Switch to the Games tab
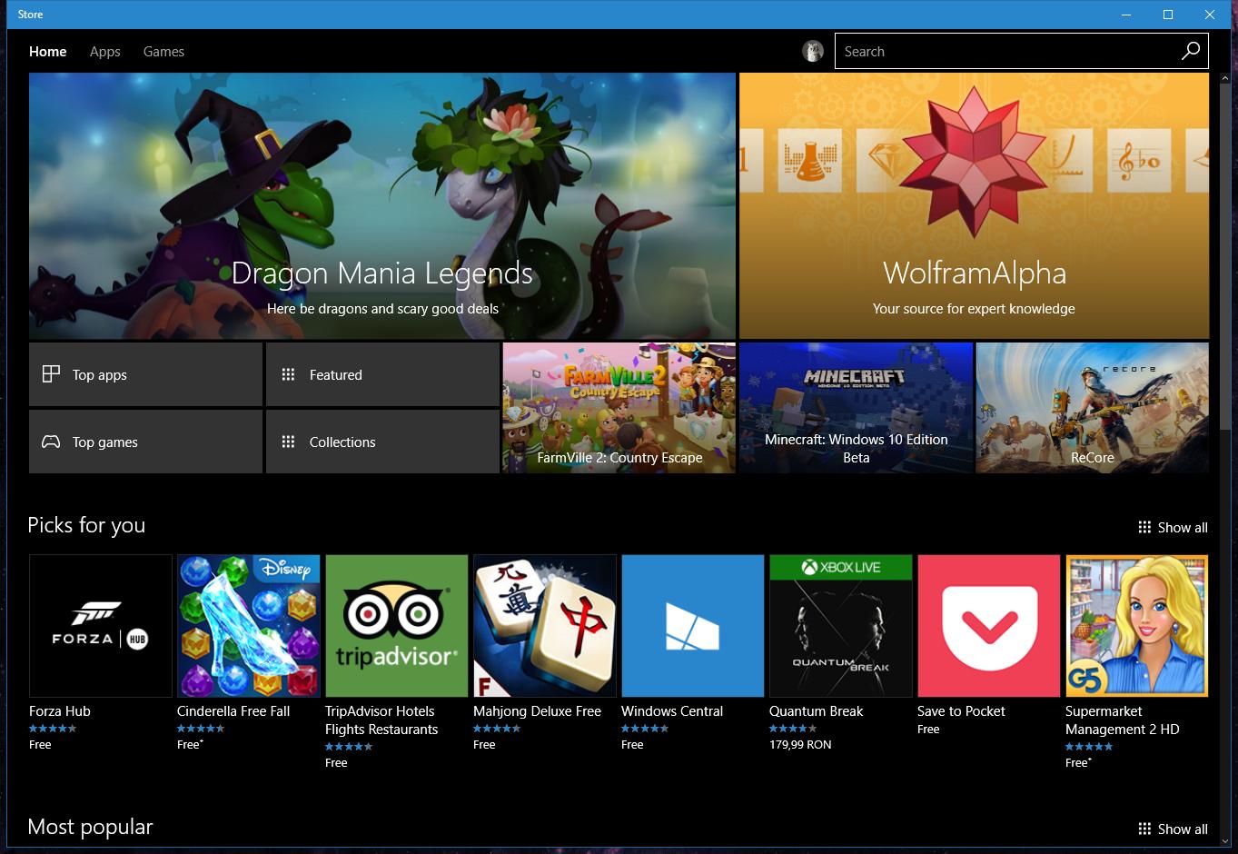This screenshot has height=854, width=1238. [x=163, y=52]
